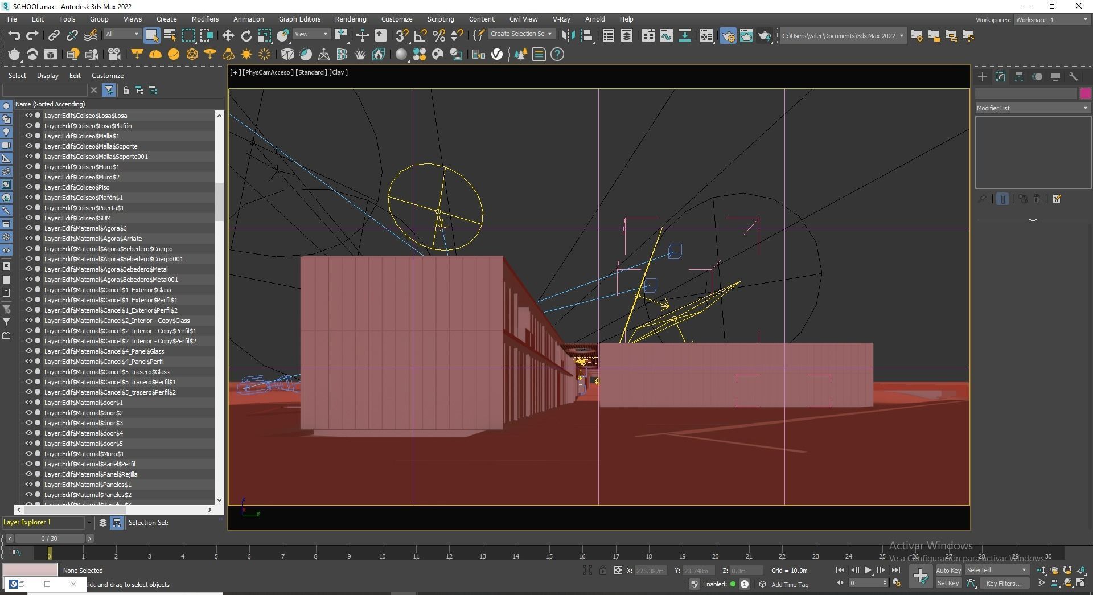Viewport: 1093px width, 595px height.
Task: Click the Set Keys large plus button
Action: pyautogui.click(x=921, y=576)
